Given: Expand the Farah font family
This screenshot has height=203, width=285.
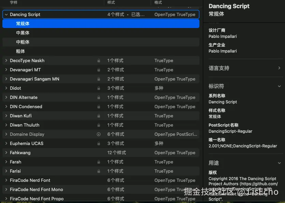Looking at the screenshot, I should (x=6, y=162).
